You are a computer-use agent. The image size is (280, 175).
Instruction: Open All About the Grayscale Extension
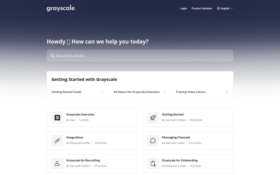136,92
